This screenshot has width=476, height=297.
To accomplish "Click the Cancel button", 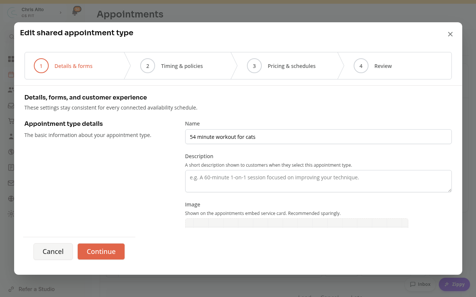I will (x=53, y=252).
